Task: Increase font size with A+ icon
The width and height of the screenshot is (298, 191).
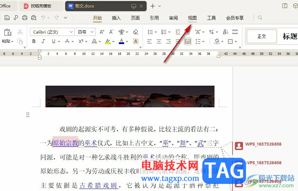Action: pyautogui.click(x=102, y=32)
